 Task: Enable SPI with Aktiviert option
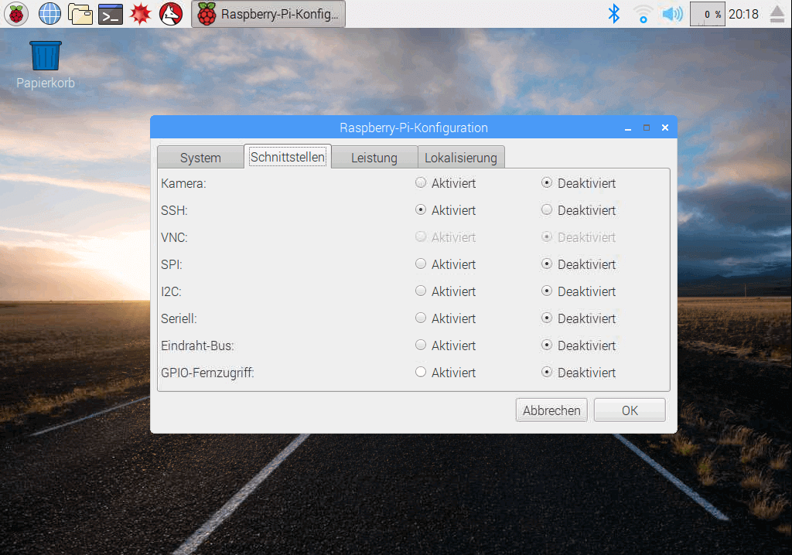coord(421,264)
